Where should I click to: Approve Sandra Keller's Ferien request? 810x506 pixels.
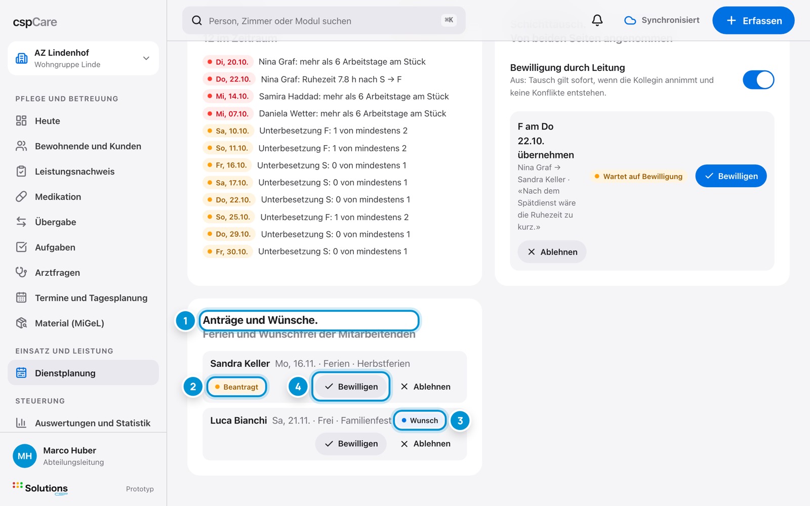click(x=351, y=387)
